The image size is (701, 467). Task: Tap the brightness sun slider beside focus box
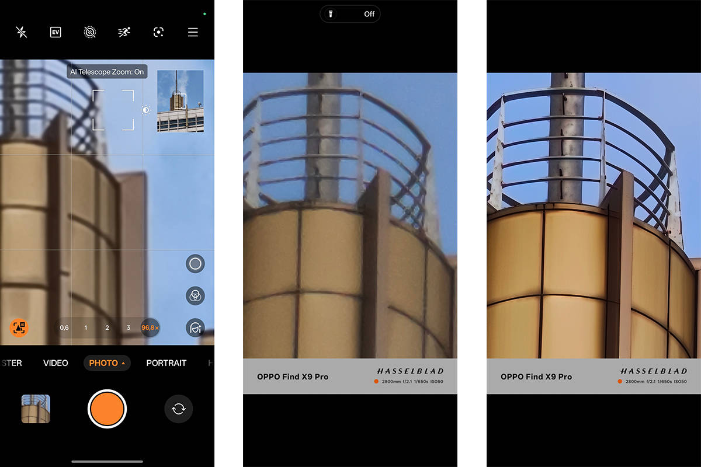coord(145,110)
